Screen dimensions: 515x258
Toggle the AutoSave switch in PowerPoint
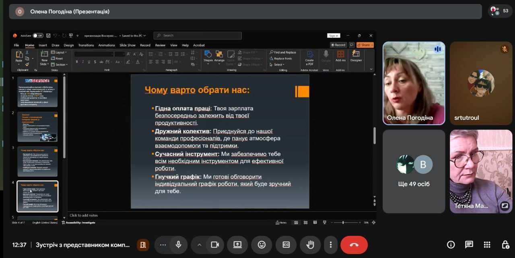[38, 35]
